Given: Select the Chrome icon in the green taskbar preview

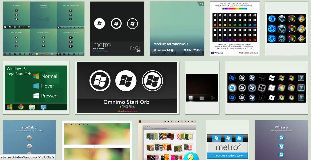Looking at the screenshot, I should (x=21, y=107).
